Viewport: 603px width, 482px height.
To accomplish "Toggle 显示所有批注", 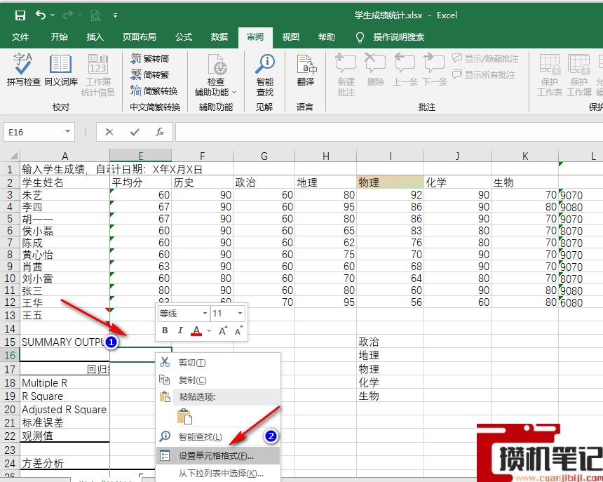I will pyautogui.click(x=484, y=74).
